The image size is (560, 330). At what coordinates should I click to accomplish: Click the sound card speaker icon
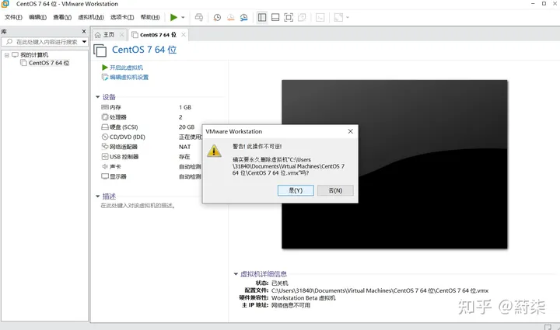click(x=105, y=166)
